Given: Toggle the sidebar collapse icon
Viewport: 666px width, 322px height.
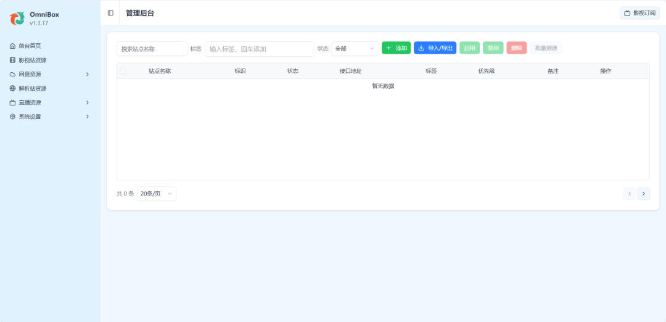Looking at the screenshot, I should tap(110, 13).
